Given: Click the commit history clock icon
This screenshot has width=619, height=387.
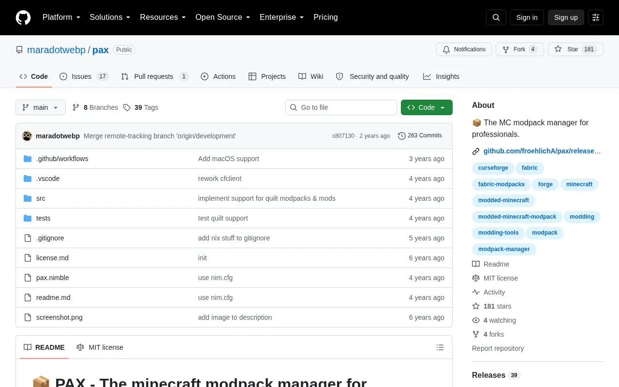Looking at the screenshot, I should 402,136.
